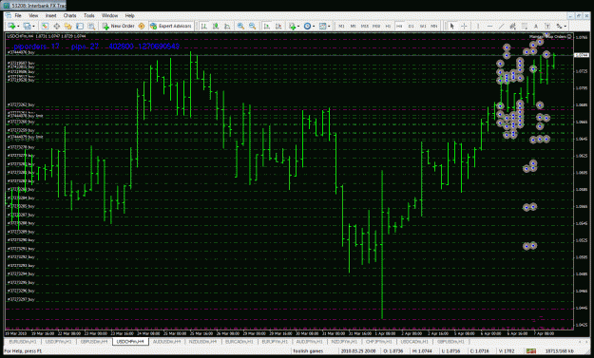Image resolution: width=594 pixels, height=358 pixels.
Task: Open the File menu
Action: [x=18, y=15]
